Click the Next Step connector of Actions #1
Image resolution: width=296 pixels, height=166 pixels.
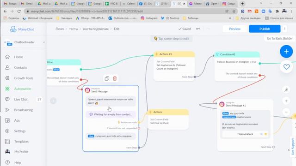[195, 77]
